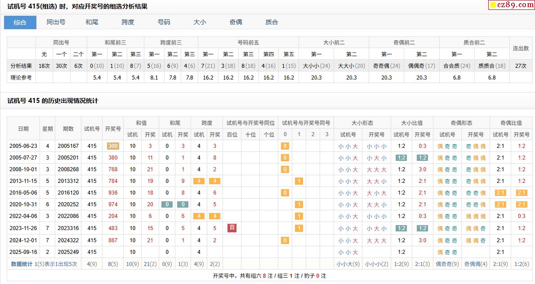
Task: Open the 奇偶 tab
Action: pos(236,22)
